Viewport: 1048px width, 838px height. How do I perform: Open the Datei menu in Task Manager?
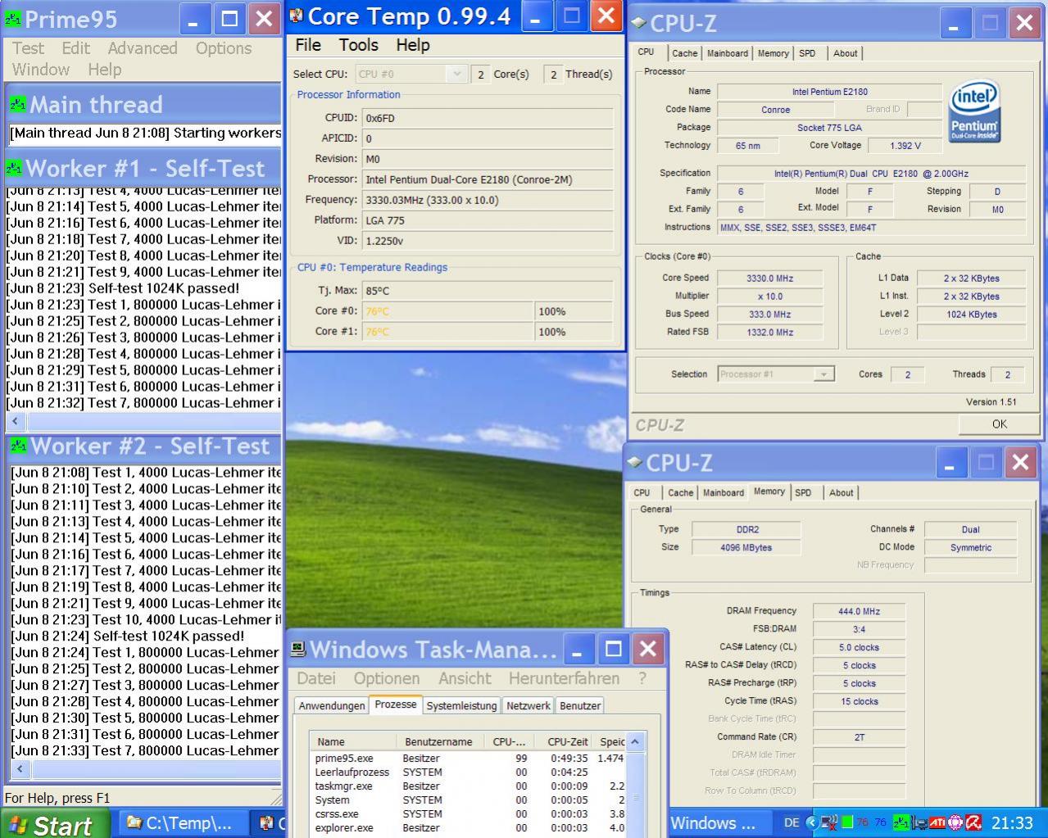click(x=316, y=678)
